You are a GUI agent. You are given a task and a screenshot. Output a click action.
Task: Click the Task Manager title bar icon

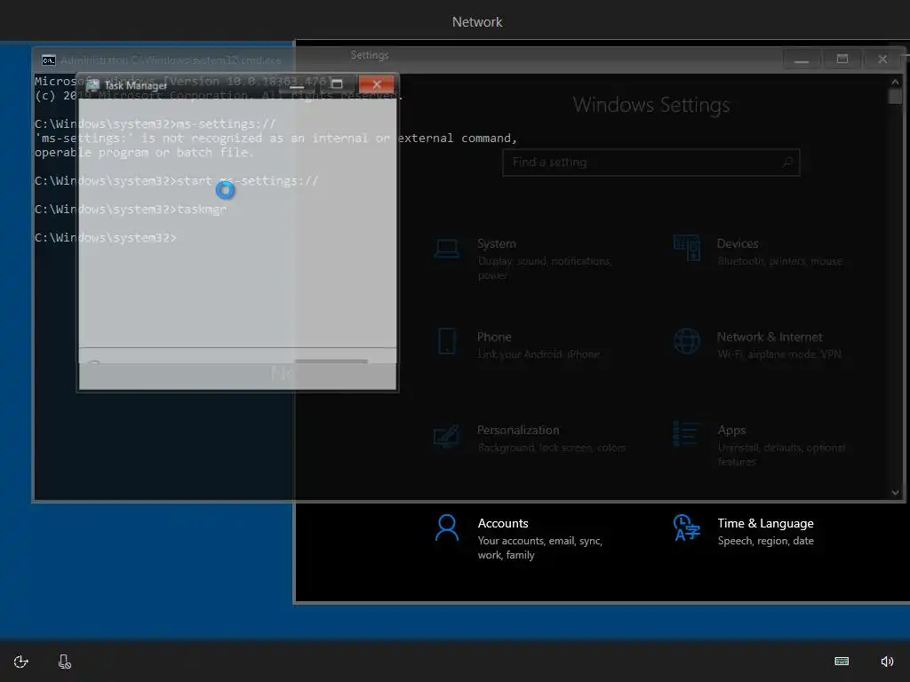92,84
